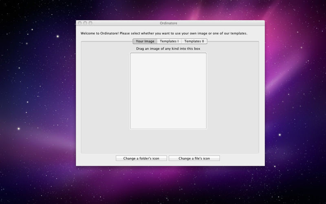Image resolution: width=326 pixels, height=204 pixels.
Task: Click the Change a file's icon button
Action: point(194,158)
